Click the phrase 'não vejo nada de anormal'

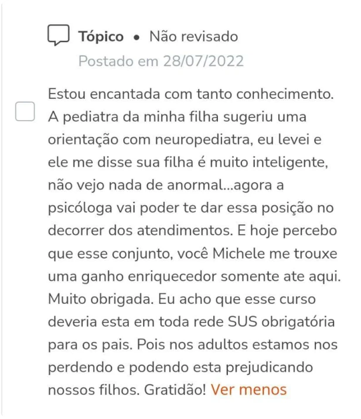click(135, 185)
